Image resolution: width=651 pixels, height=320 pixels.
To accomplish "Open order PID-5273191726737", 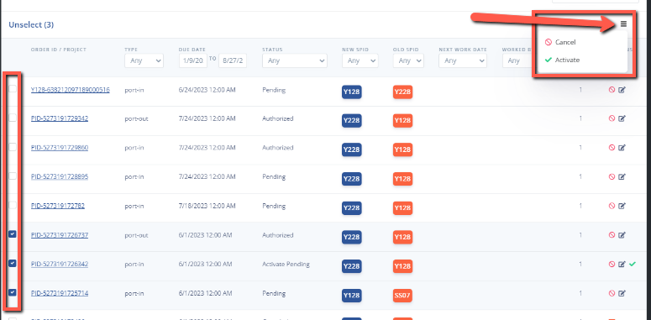I will pos(60,235).
